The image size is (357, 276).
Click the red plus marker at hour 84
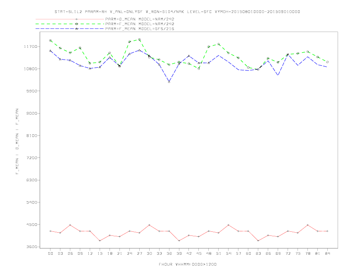pyautogui.click(x=327, y=231)
